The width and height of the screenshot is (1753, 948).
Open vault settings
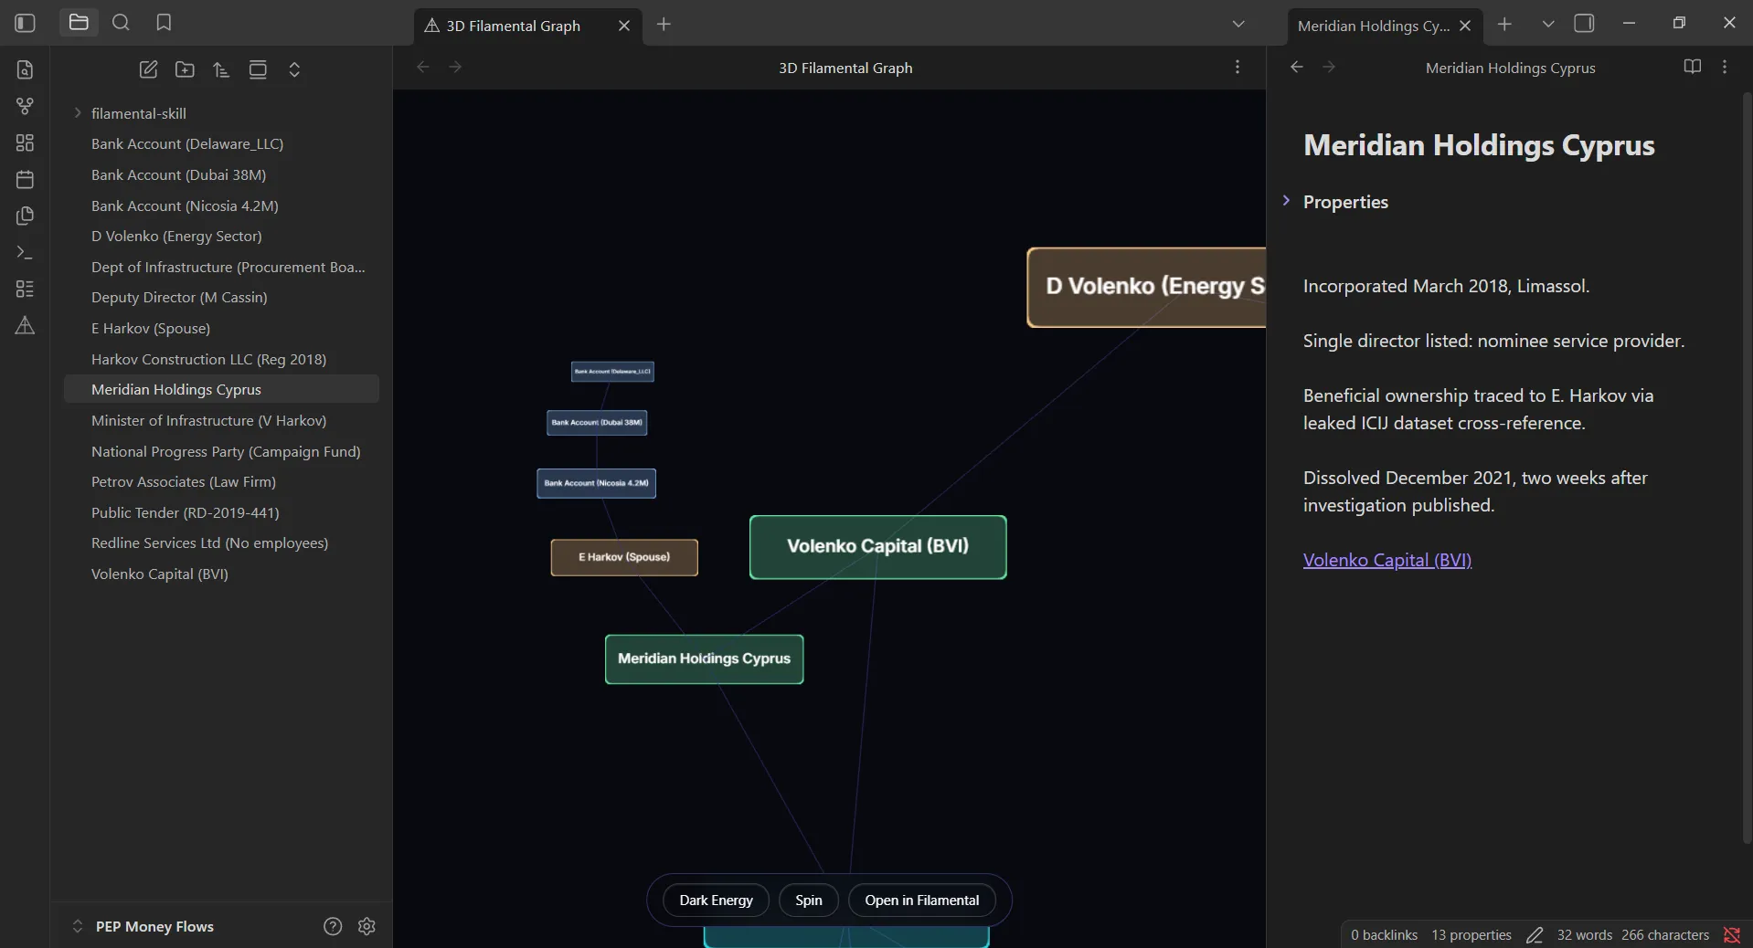coord(367,926)
